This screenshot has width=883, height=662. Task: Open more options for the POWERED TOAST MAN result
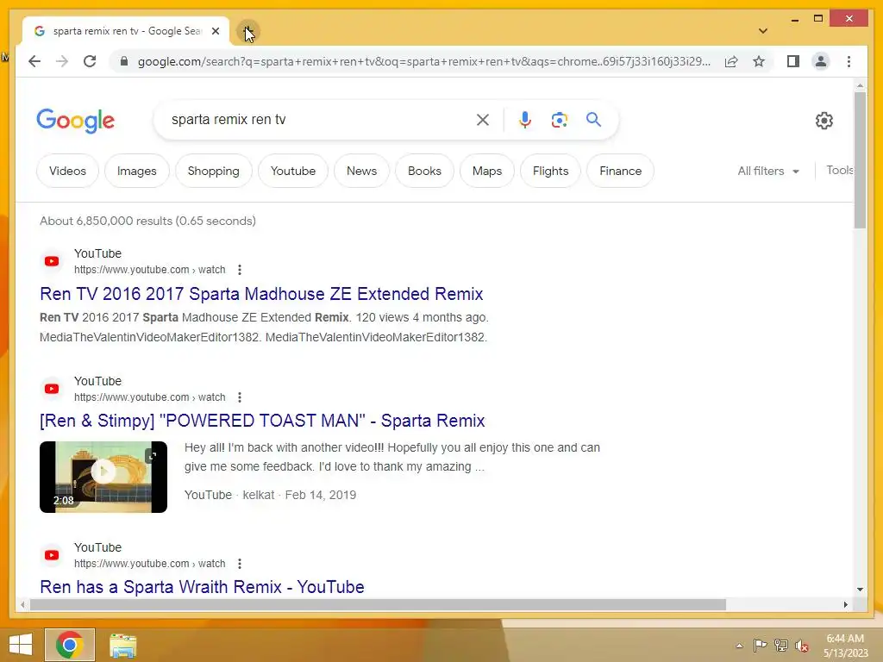click(x=240, y=397)
